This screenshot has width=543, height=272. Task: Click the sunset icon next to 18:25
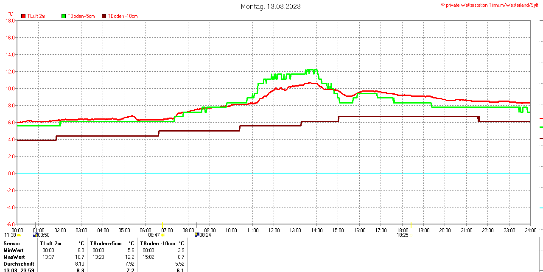pyautogui.click(x=411, y=235)
